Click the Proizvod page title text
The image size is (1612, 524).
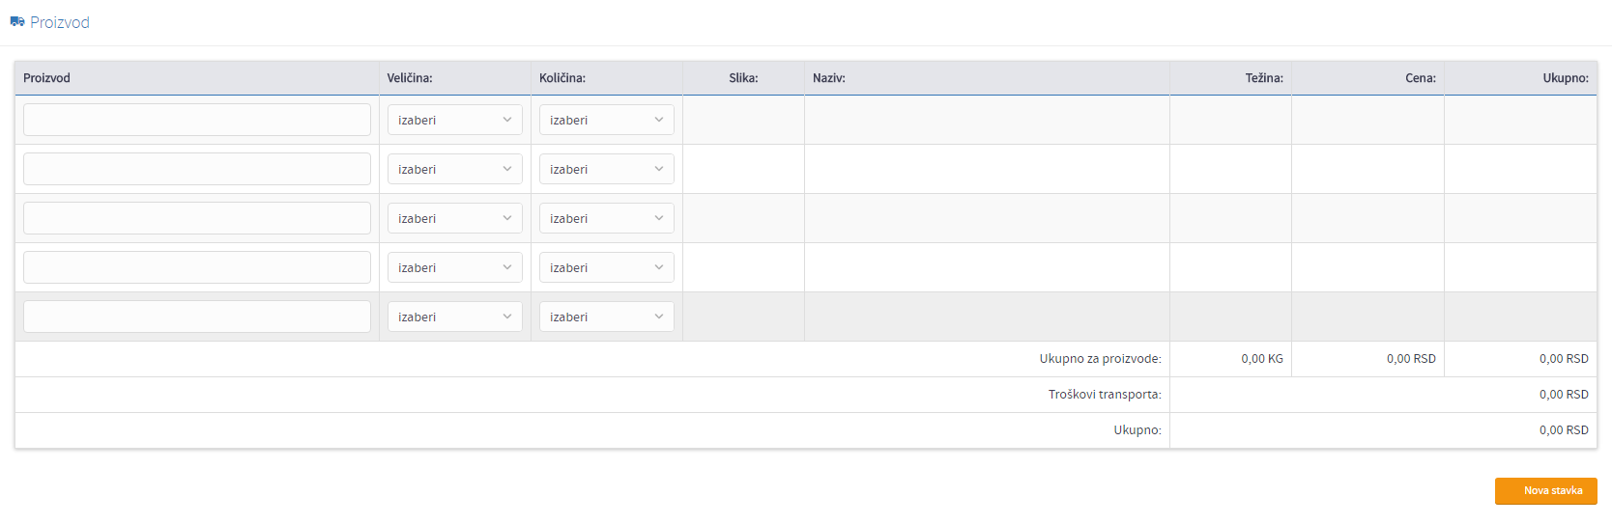[x=60, y=22]
